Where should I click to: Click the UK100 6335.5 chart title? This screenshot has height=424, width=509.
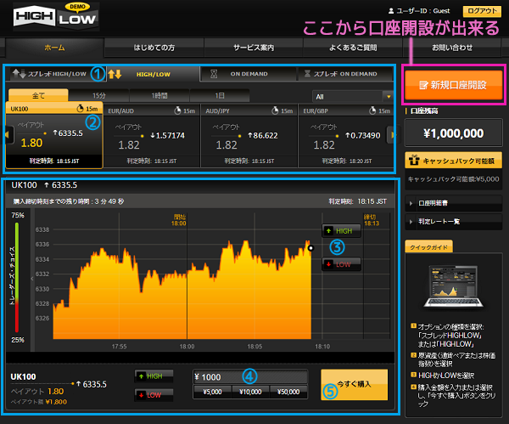pyautogui.click(x=44, y=185)
